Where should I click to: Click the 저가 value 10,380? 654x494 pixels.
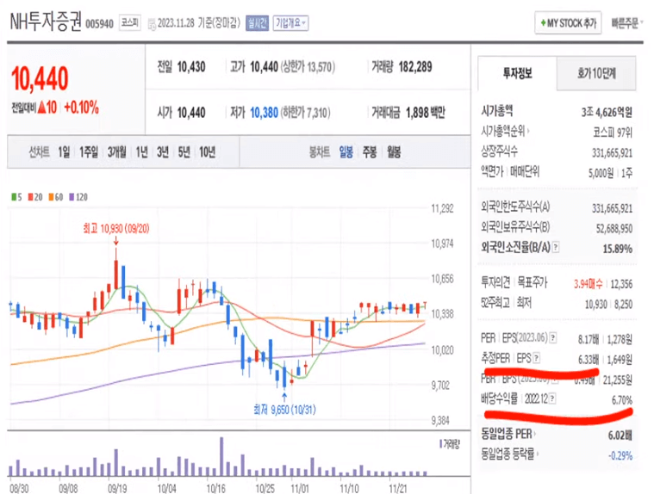pyautogui.click(x=264, y=113)
